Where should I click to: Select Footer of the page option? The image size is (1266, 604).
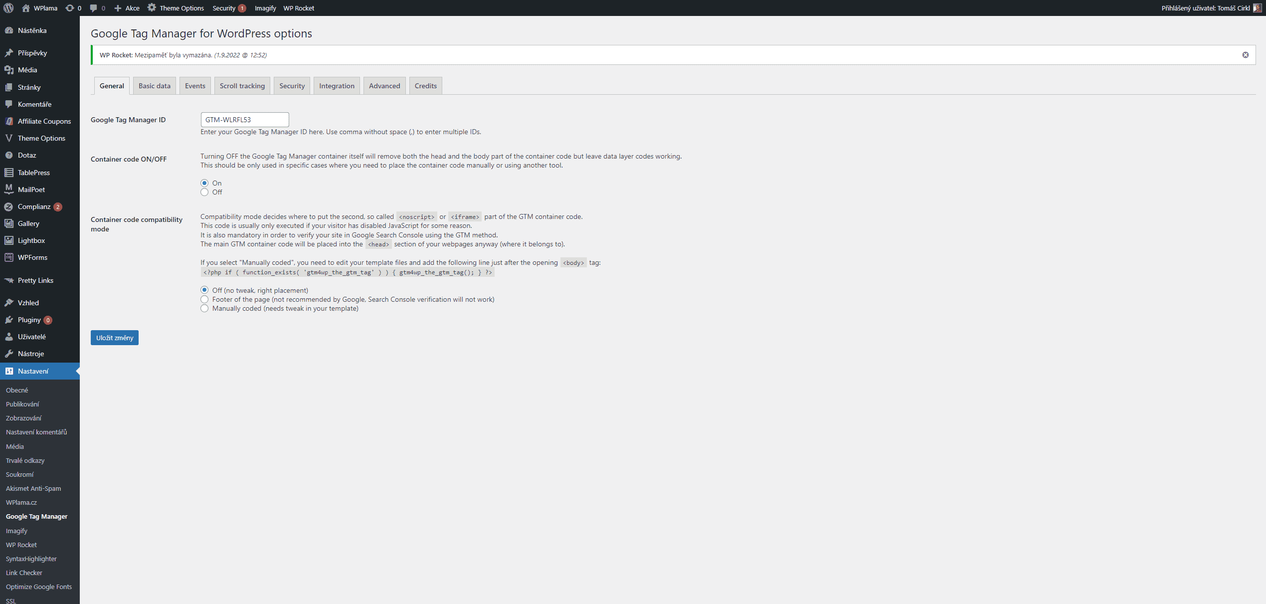click(204, 299)
